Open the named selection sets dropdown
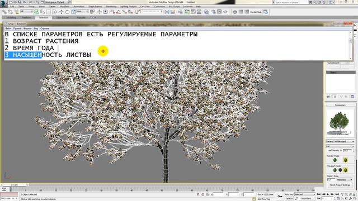The width and height of the screenshot is (358, 201). click(152, 11)
